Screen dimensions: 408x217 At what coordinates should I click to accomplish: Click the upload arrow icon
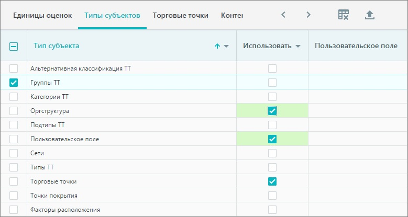[369, 15]
